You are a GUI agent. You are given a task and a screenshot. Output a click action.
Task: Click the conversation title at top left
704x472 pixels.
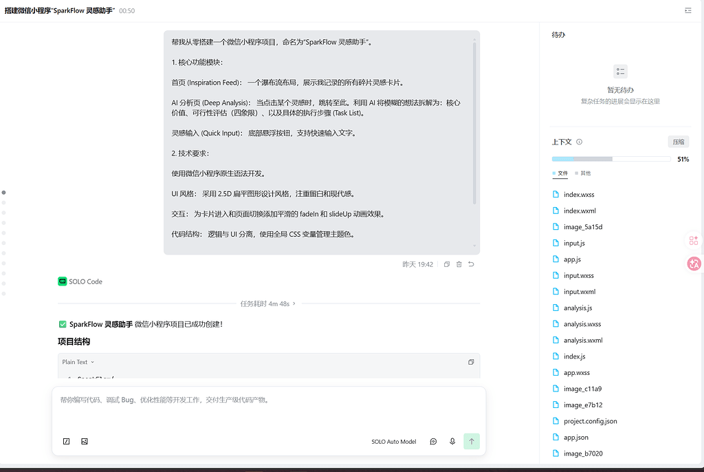coord(60,10)
